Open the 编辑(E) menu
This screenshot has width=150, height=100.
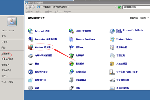[x=39, y=11]
